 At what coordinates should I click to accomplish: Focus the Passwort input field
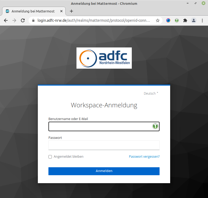(104, 145)
